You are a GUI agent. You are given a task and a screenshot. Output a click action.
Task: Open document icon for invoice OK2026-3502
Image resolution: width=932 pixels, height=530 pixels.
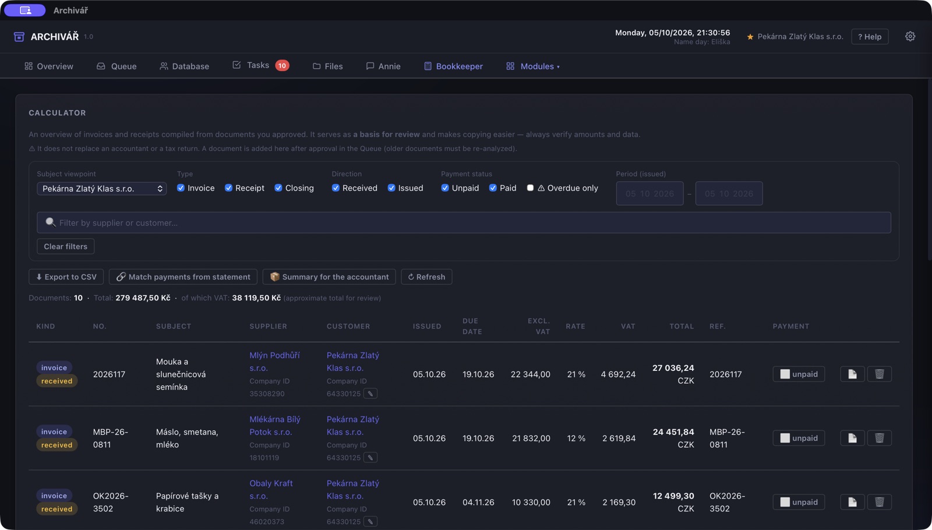click(x=852, y=502)
